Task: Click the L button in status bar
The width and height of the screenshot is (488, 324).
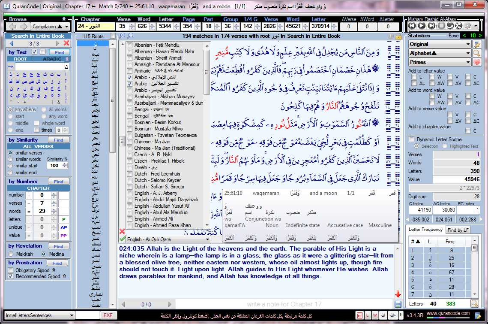Action: 368,315
